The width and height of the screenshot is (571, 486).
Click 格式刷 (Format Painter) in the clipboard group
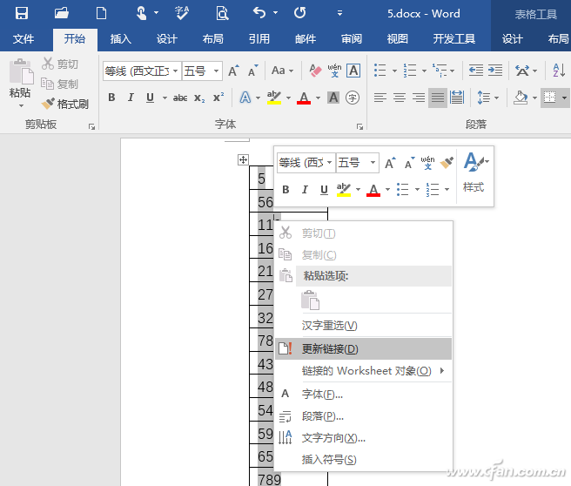(x=64, y=104)
